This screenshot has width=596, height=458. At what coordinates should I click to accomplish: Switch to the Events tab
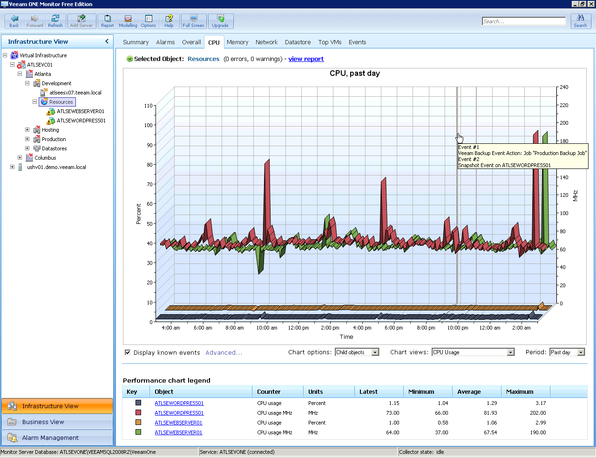tap(358, 42)
